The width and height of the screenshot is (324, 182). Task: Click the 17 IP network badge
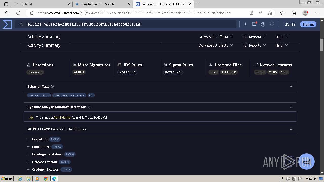(x=284, y=72)
